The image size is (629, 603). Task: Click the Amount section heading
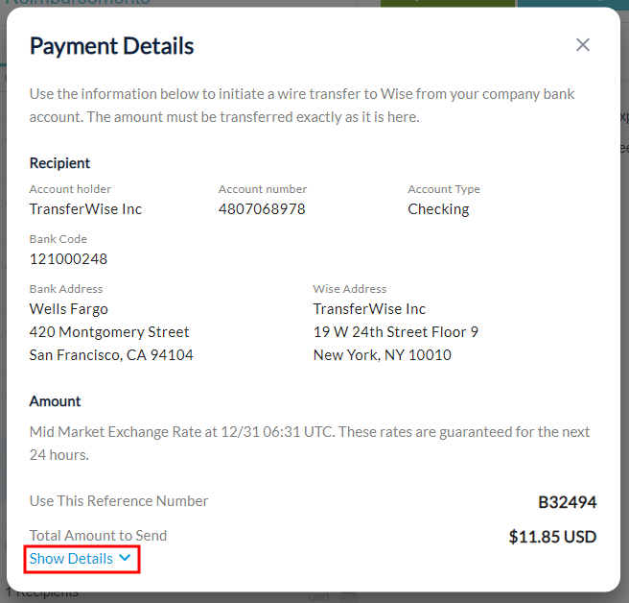(x=55, y=401)
